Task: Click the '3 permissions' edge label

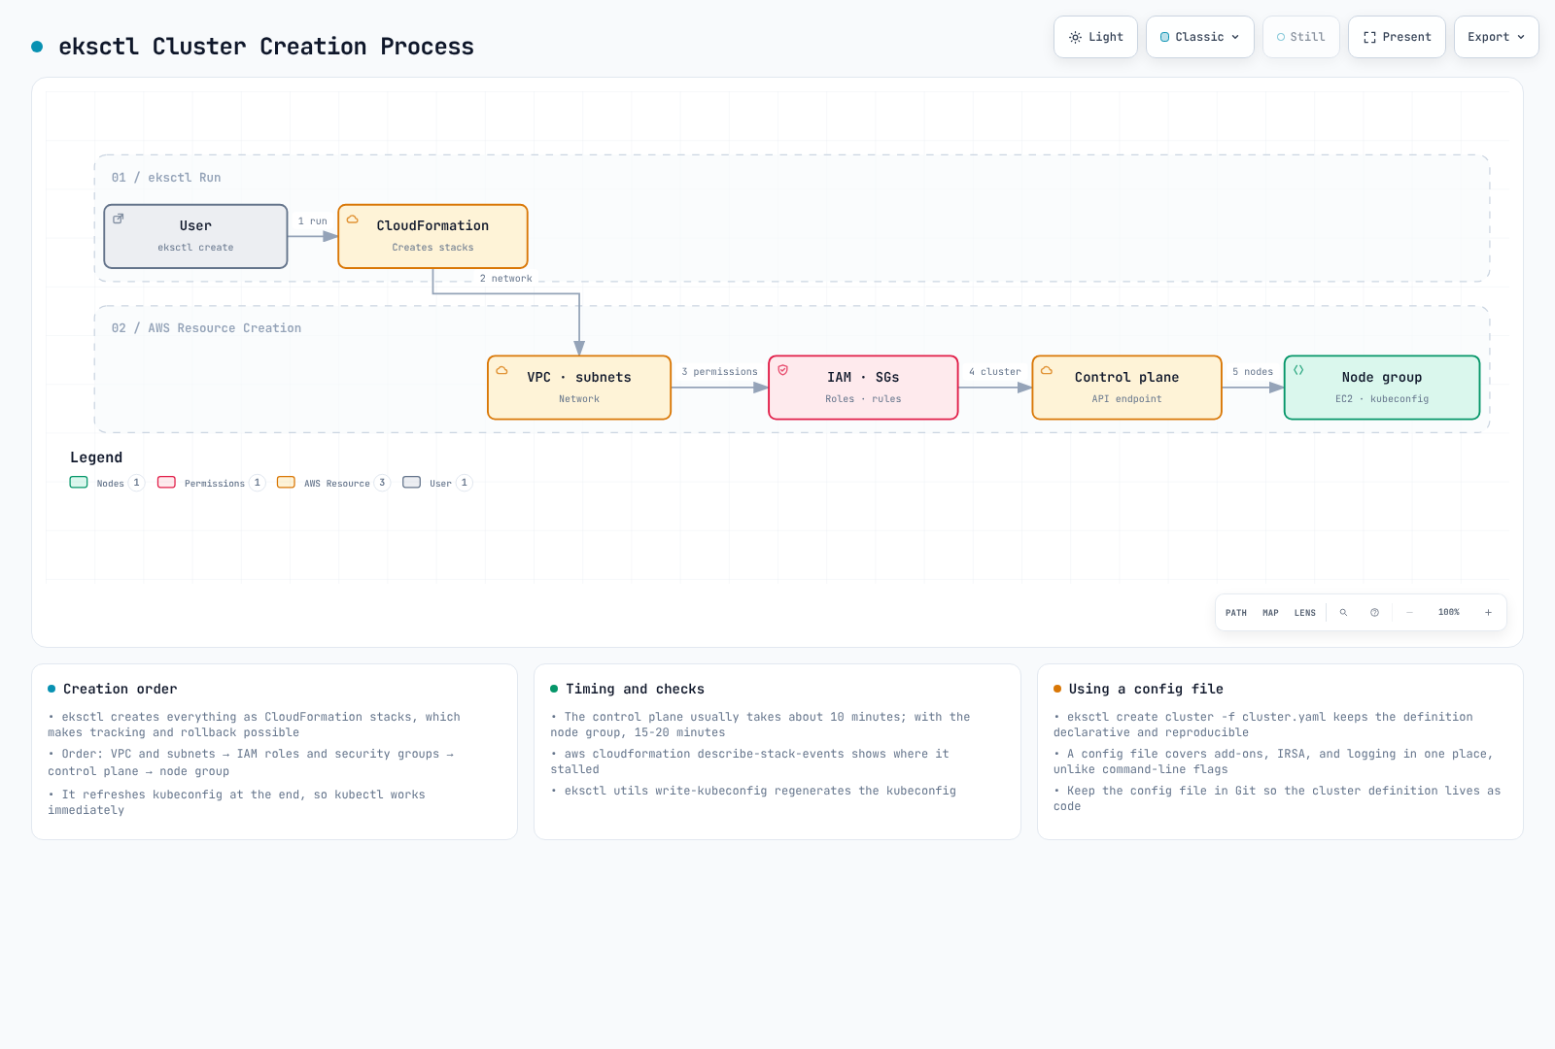Action: tap(719, 372)
